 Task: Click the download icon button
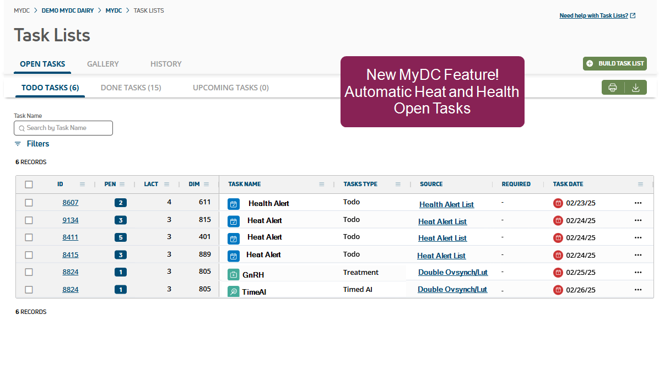[x=635, y=88]
